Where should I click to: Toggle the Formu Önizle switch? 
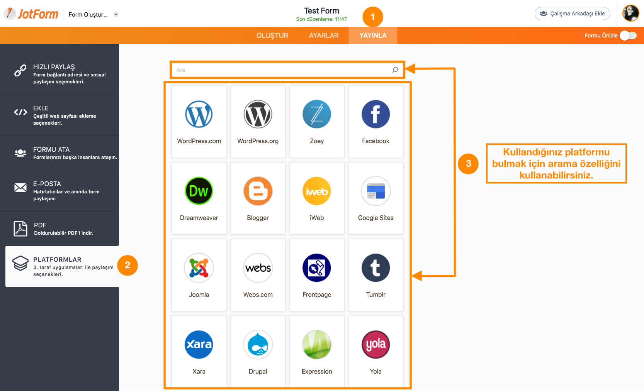[x=628, y=36]
